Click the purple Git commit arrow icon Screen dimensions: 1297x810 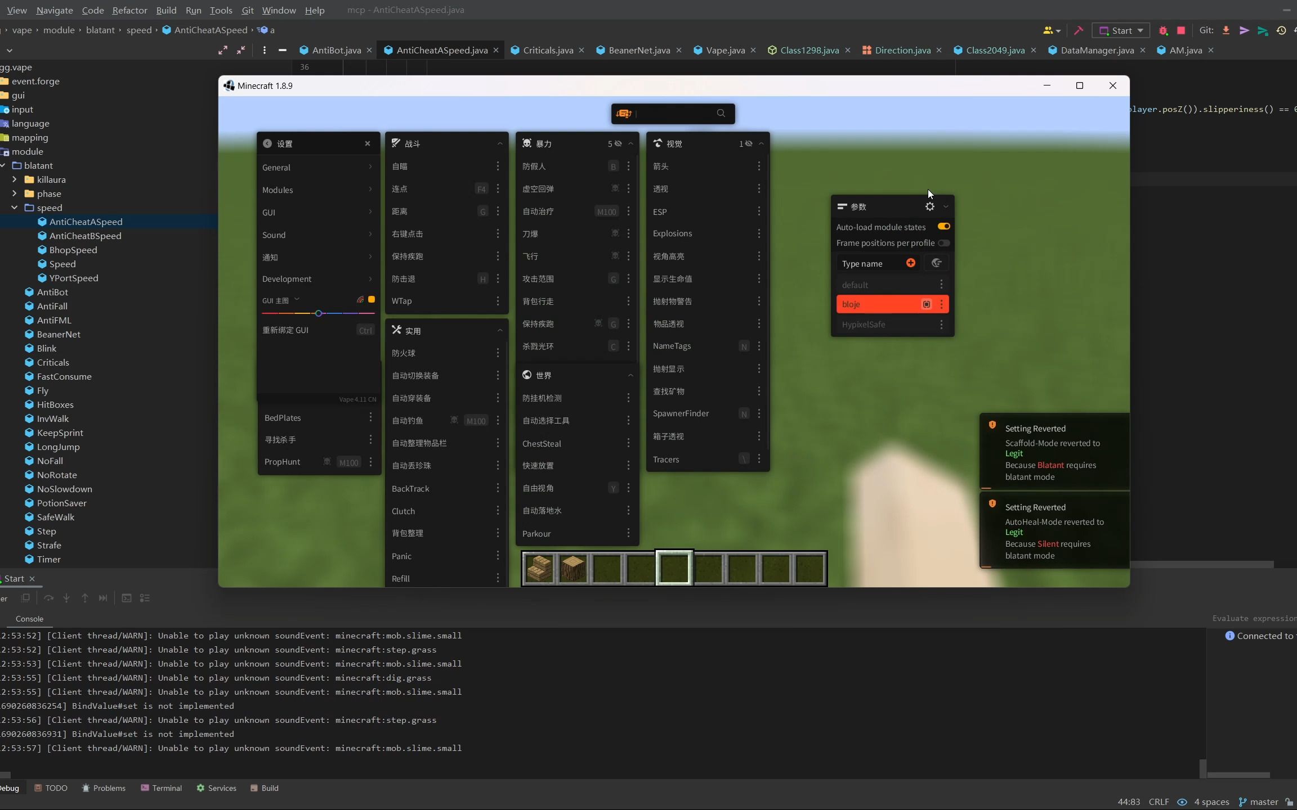click(1244, 30)
